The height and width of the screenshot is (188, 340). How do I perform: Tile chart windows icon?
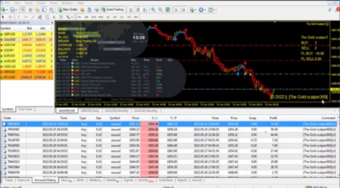tap(167, 10)
